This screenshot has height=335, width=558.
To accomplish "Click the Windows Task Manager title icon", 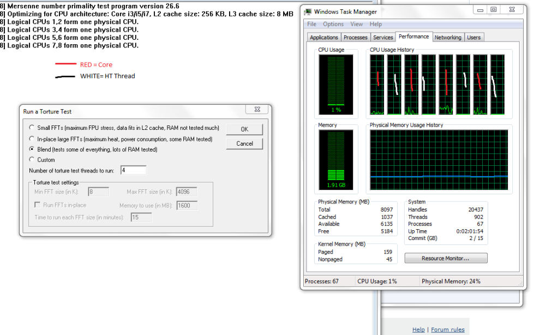I will pos(308,12).
